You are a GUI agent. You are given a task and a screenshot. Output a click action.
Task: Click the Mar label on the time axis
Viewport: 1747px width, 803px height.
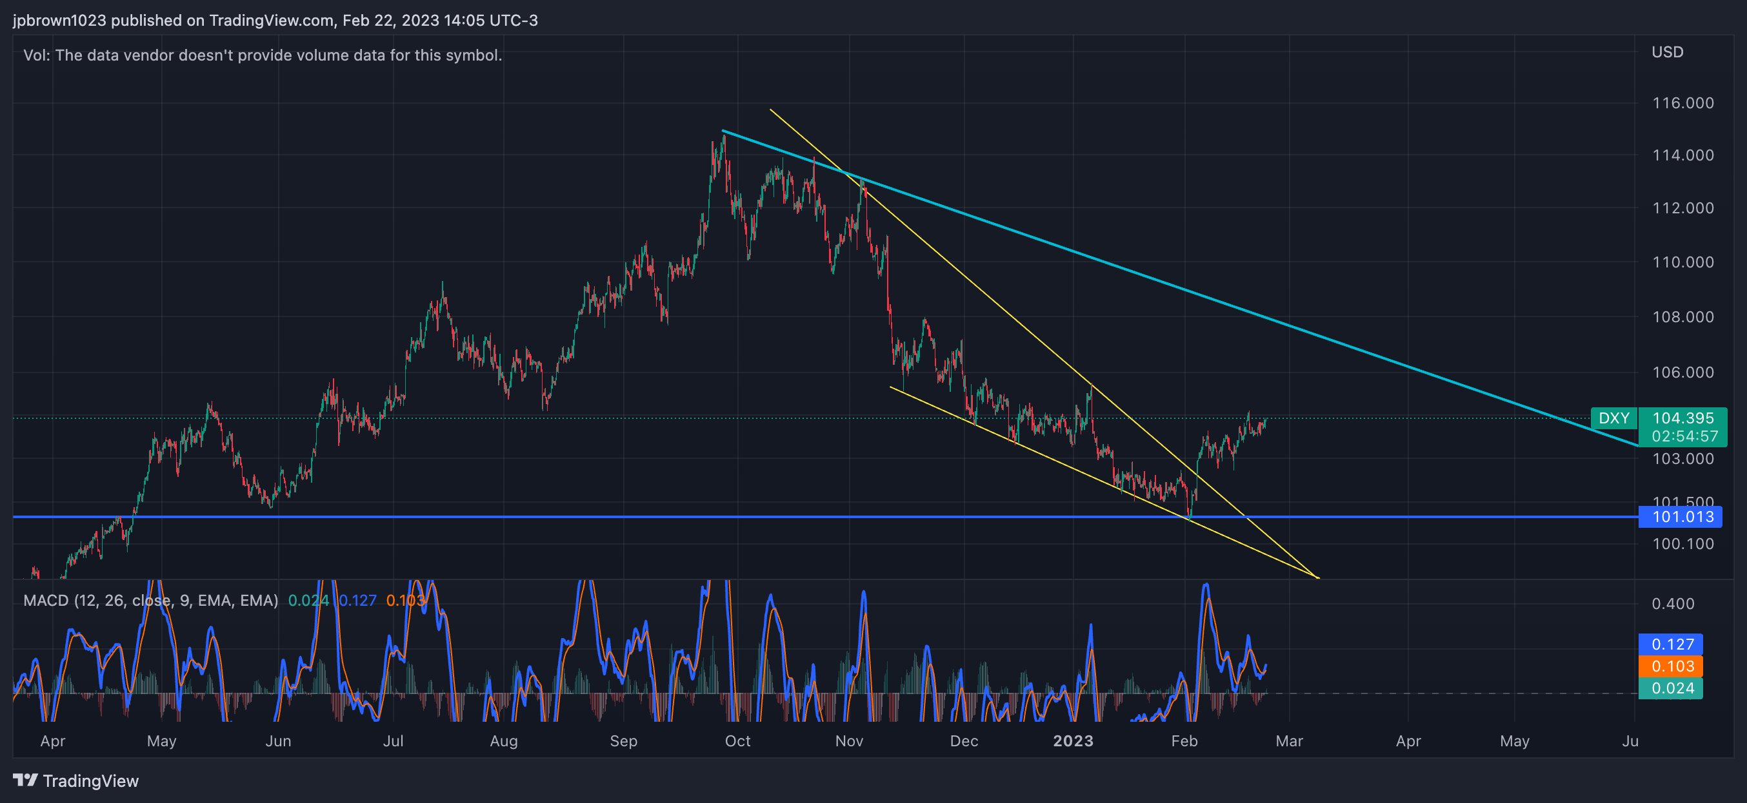tap(1289, 741)
